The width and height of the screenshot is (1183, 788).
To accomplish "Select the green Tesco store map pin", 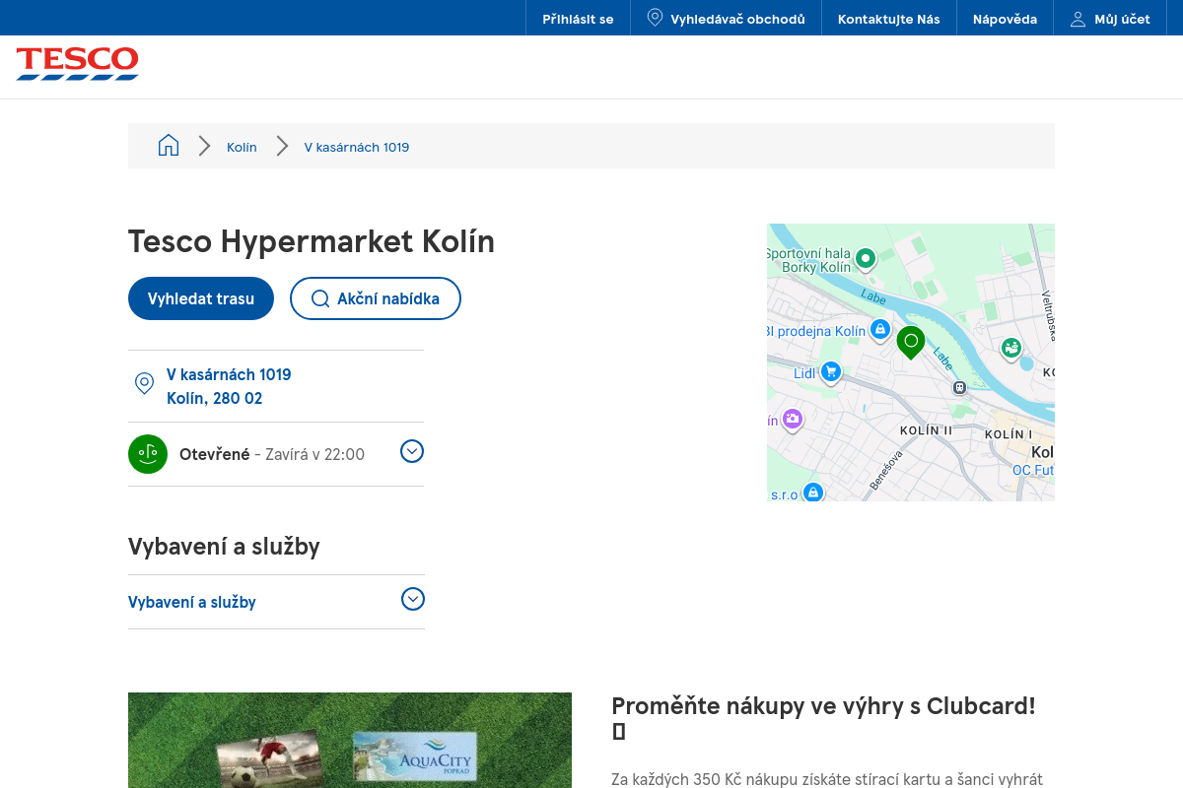I will click(x=911, y=343).
